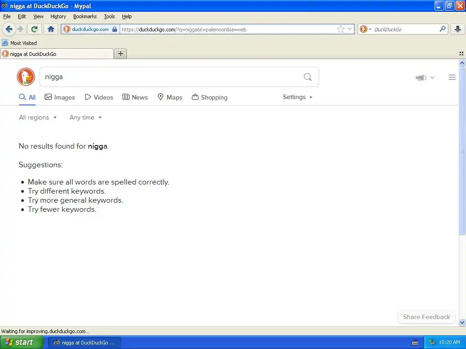Click the scrollbar up arrow
This screenshot has height=349, width=466.
click(462, 63)
